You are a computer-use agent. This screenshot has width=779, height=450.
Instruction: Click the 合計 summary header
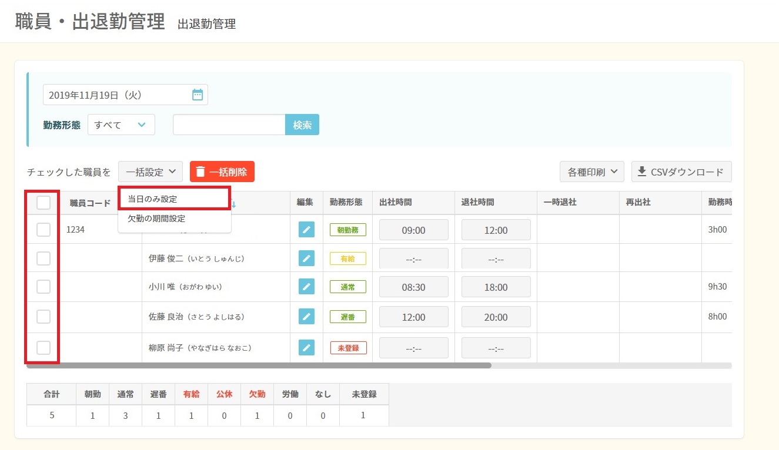point(52,394)
